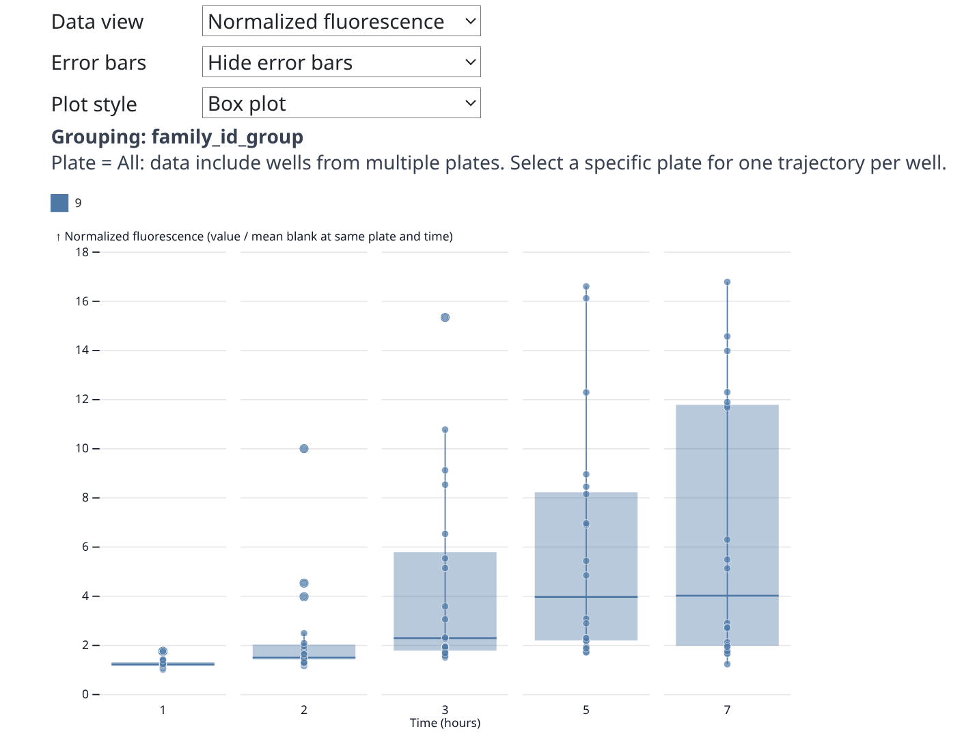This screenshot has height=740, width=962.
Task: Click the Grouping: family_id_group heading
Action: click(x=177, y=137)
